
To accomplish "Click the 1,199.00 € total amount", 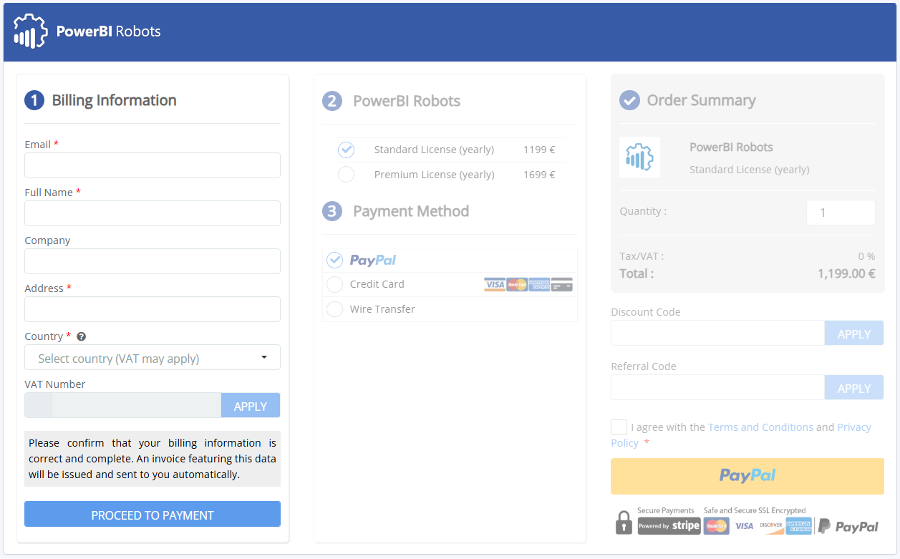I will [x=846, y=273].
